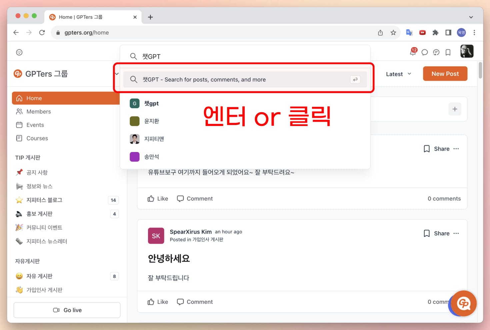The image size is (490, 330).
Task: Open the messages speech bubble icon
Action: 425,52
